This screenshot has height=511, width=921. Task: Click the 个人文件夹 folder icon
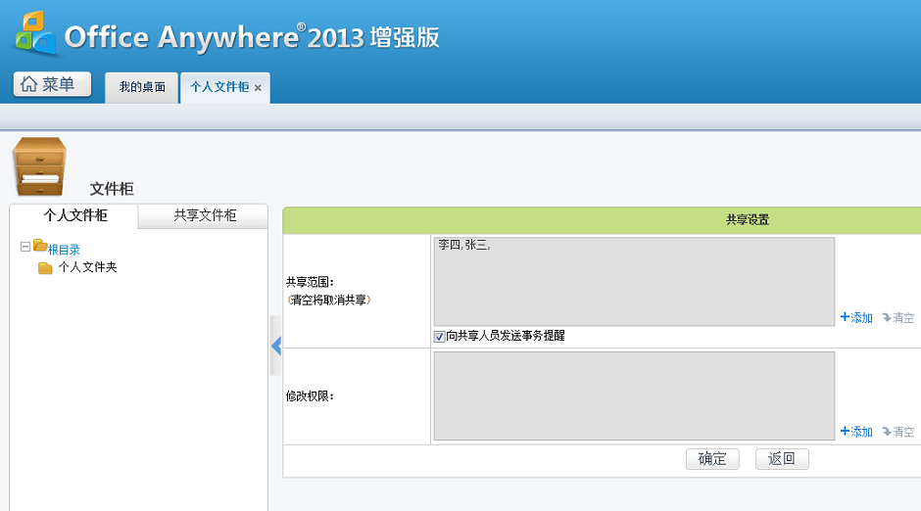point(45,267)
